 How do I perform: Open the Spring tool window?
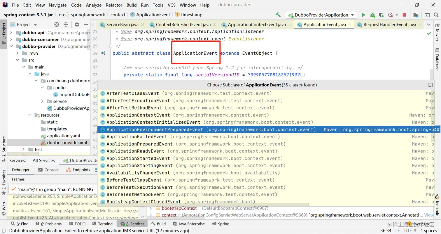pyautogui.click(x=221, y=224)
